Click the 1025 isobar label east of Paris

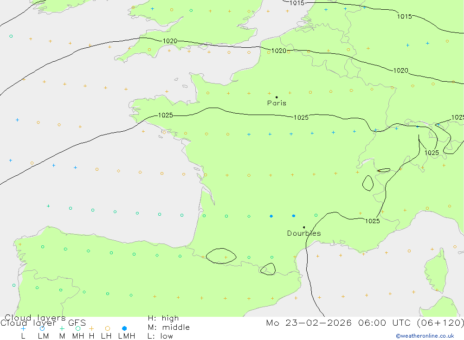tap(301, 117)
